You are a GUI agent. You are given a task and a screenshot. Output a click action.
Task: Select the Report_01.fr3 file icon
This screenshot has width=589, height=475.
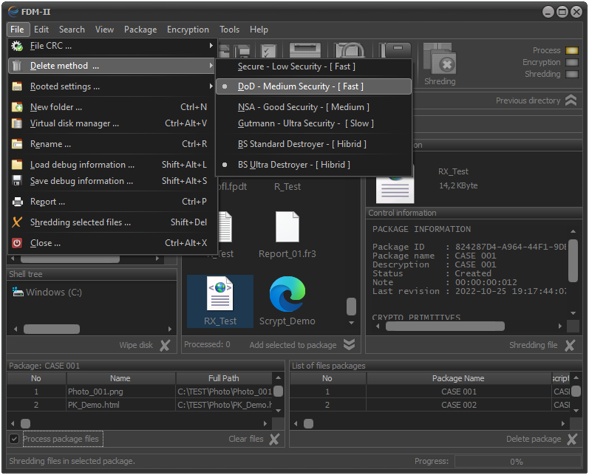287,227
